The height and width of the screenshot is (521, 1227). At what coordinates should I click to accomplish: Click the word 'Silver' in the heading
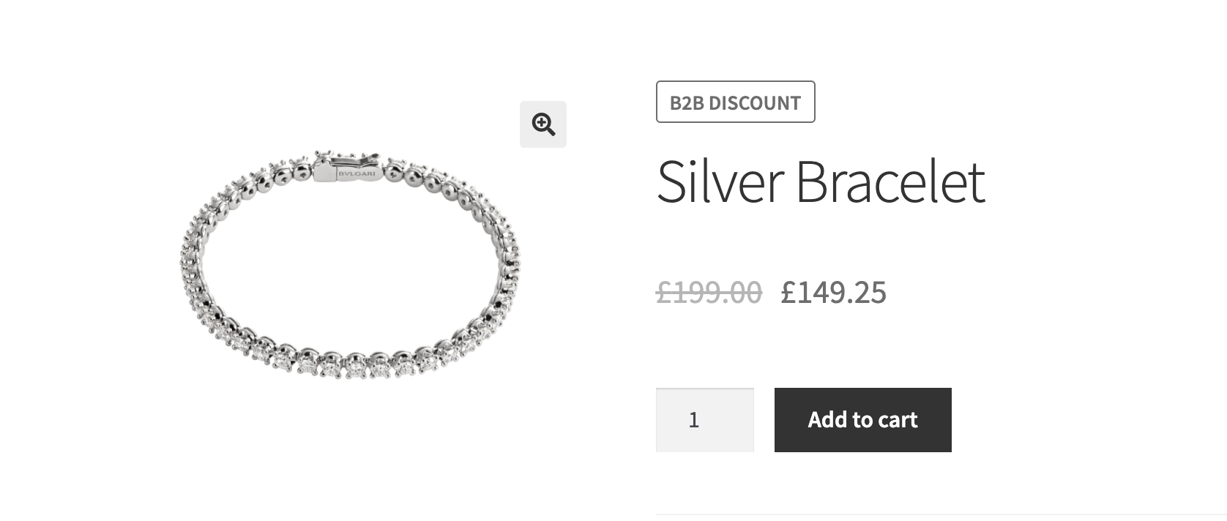point(720,181)
